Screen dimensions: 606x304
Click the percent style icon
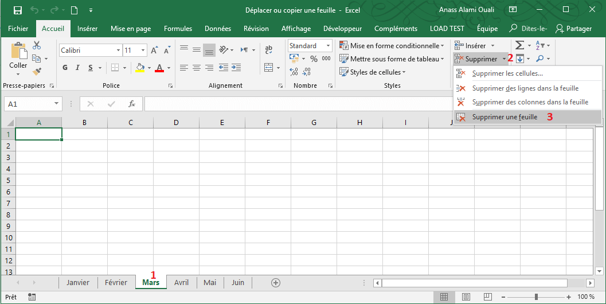[314, 59]
